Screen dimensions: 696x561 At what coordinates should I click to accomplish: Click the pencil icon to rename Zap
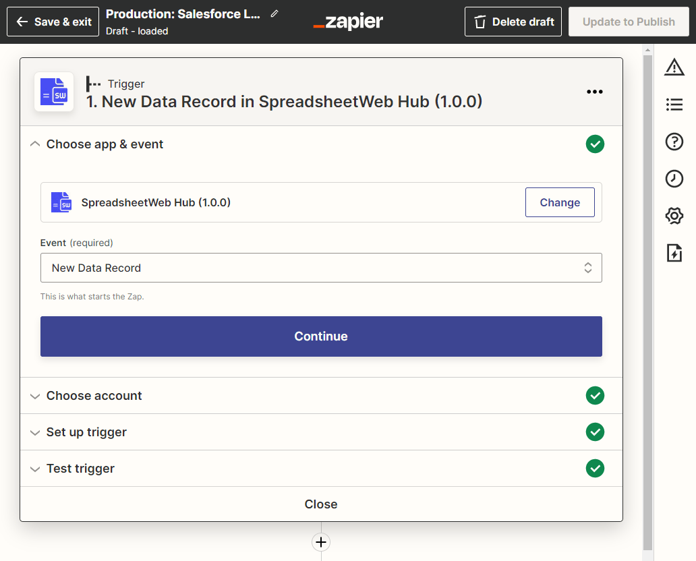[274, 13]
